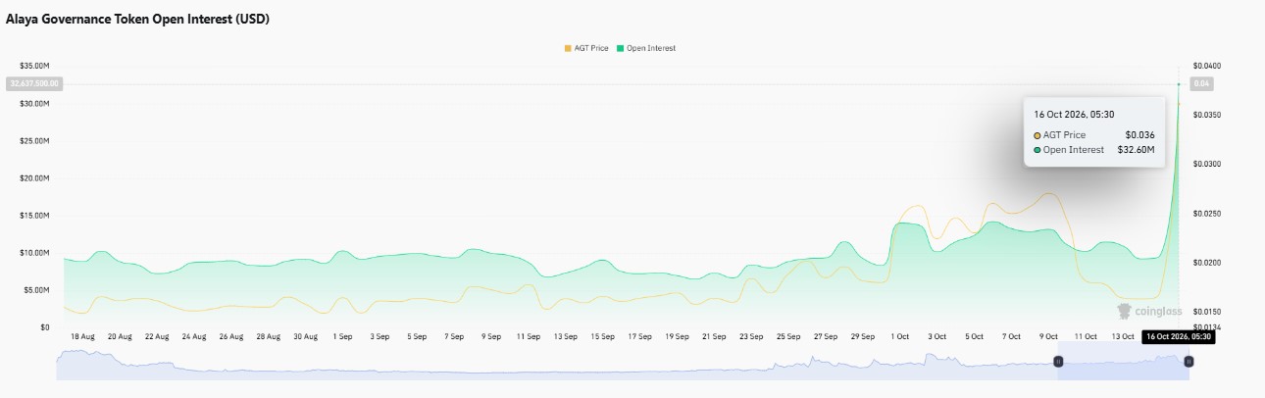This screenshot has height=398, width=1265.
Task: Click the 28 Aug date label
Action: click(x=268, y=336)
